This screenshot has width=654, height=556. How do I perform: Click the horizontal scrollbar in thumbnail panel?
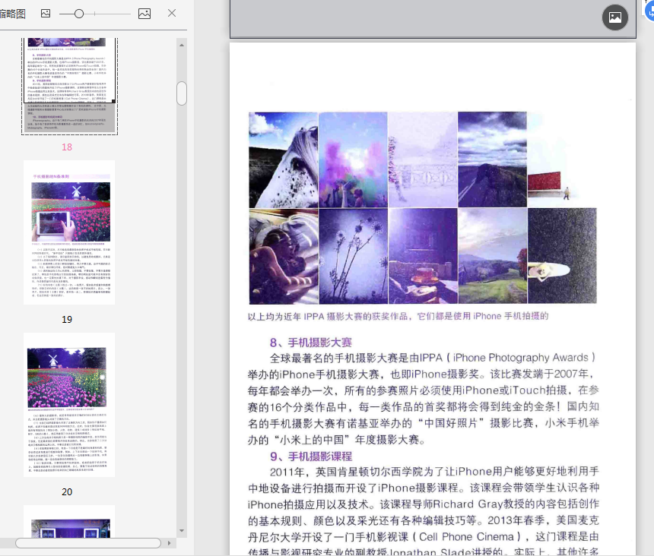(88, 543)
